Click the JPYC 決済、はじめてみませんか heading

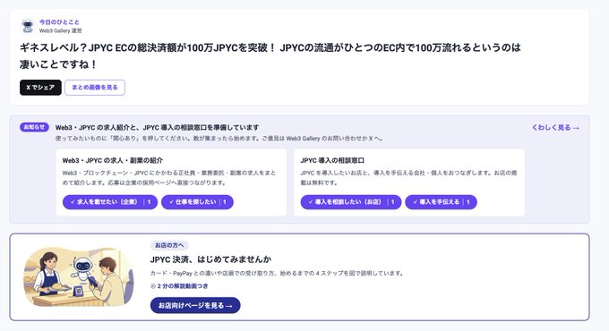coord(210,259)
